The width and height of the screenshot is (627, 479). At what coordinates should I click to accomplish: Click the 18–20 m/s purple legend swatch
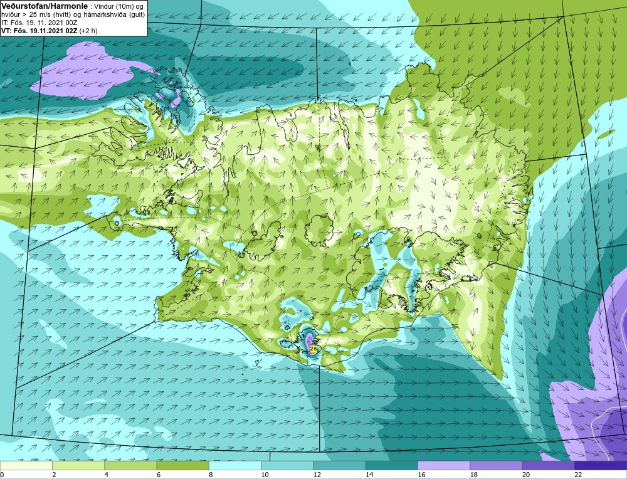coord(496,465)
